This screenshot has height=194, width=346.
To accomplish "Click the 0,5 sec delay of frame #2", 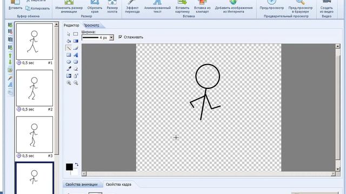I will (28, 109).
